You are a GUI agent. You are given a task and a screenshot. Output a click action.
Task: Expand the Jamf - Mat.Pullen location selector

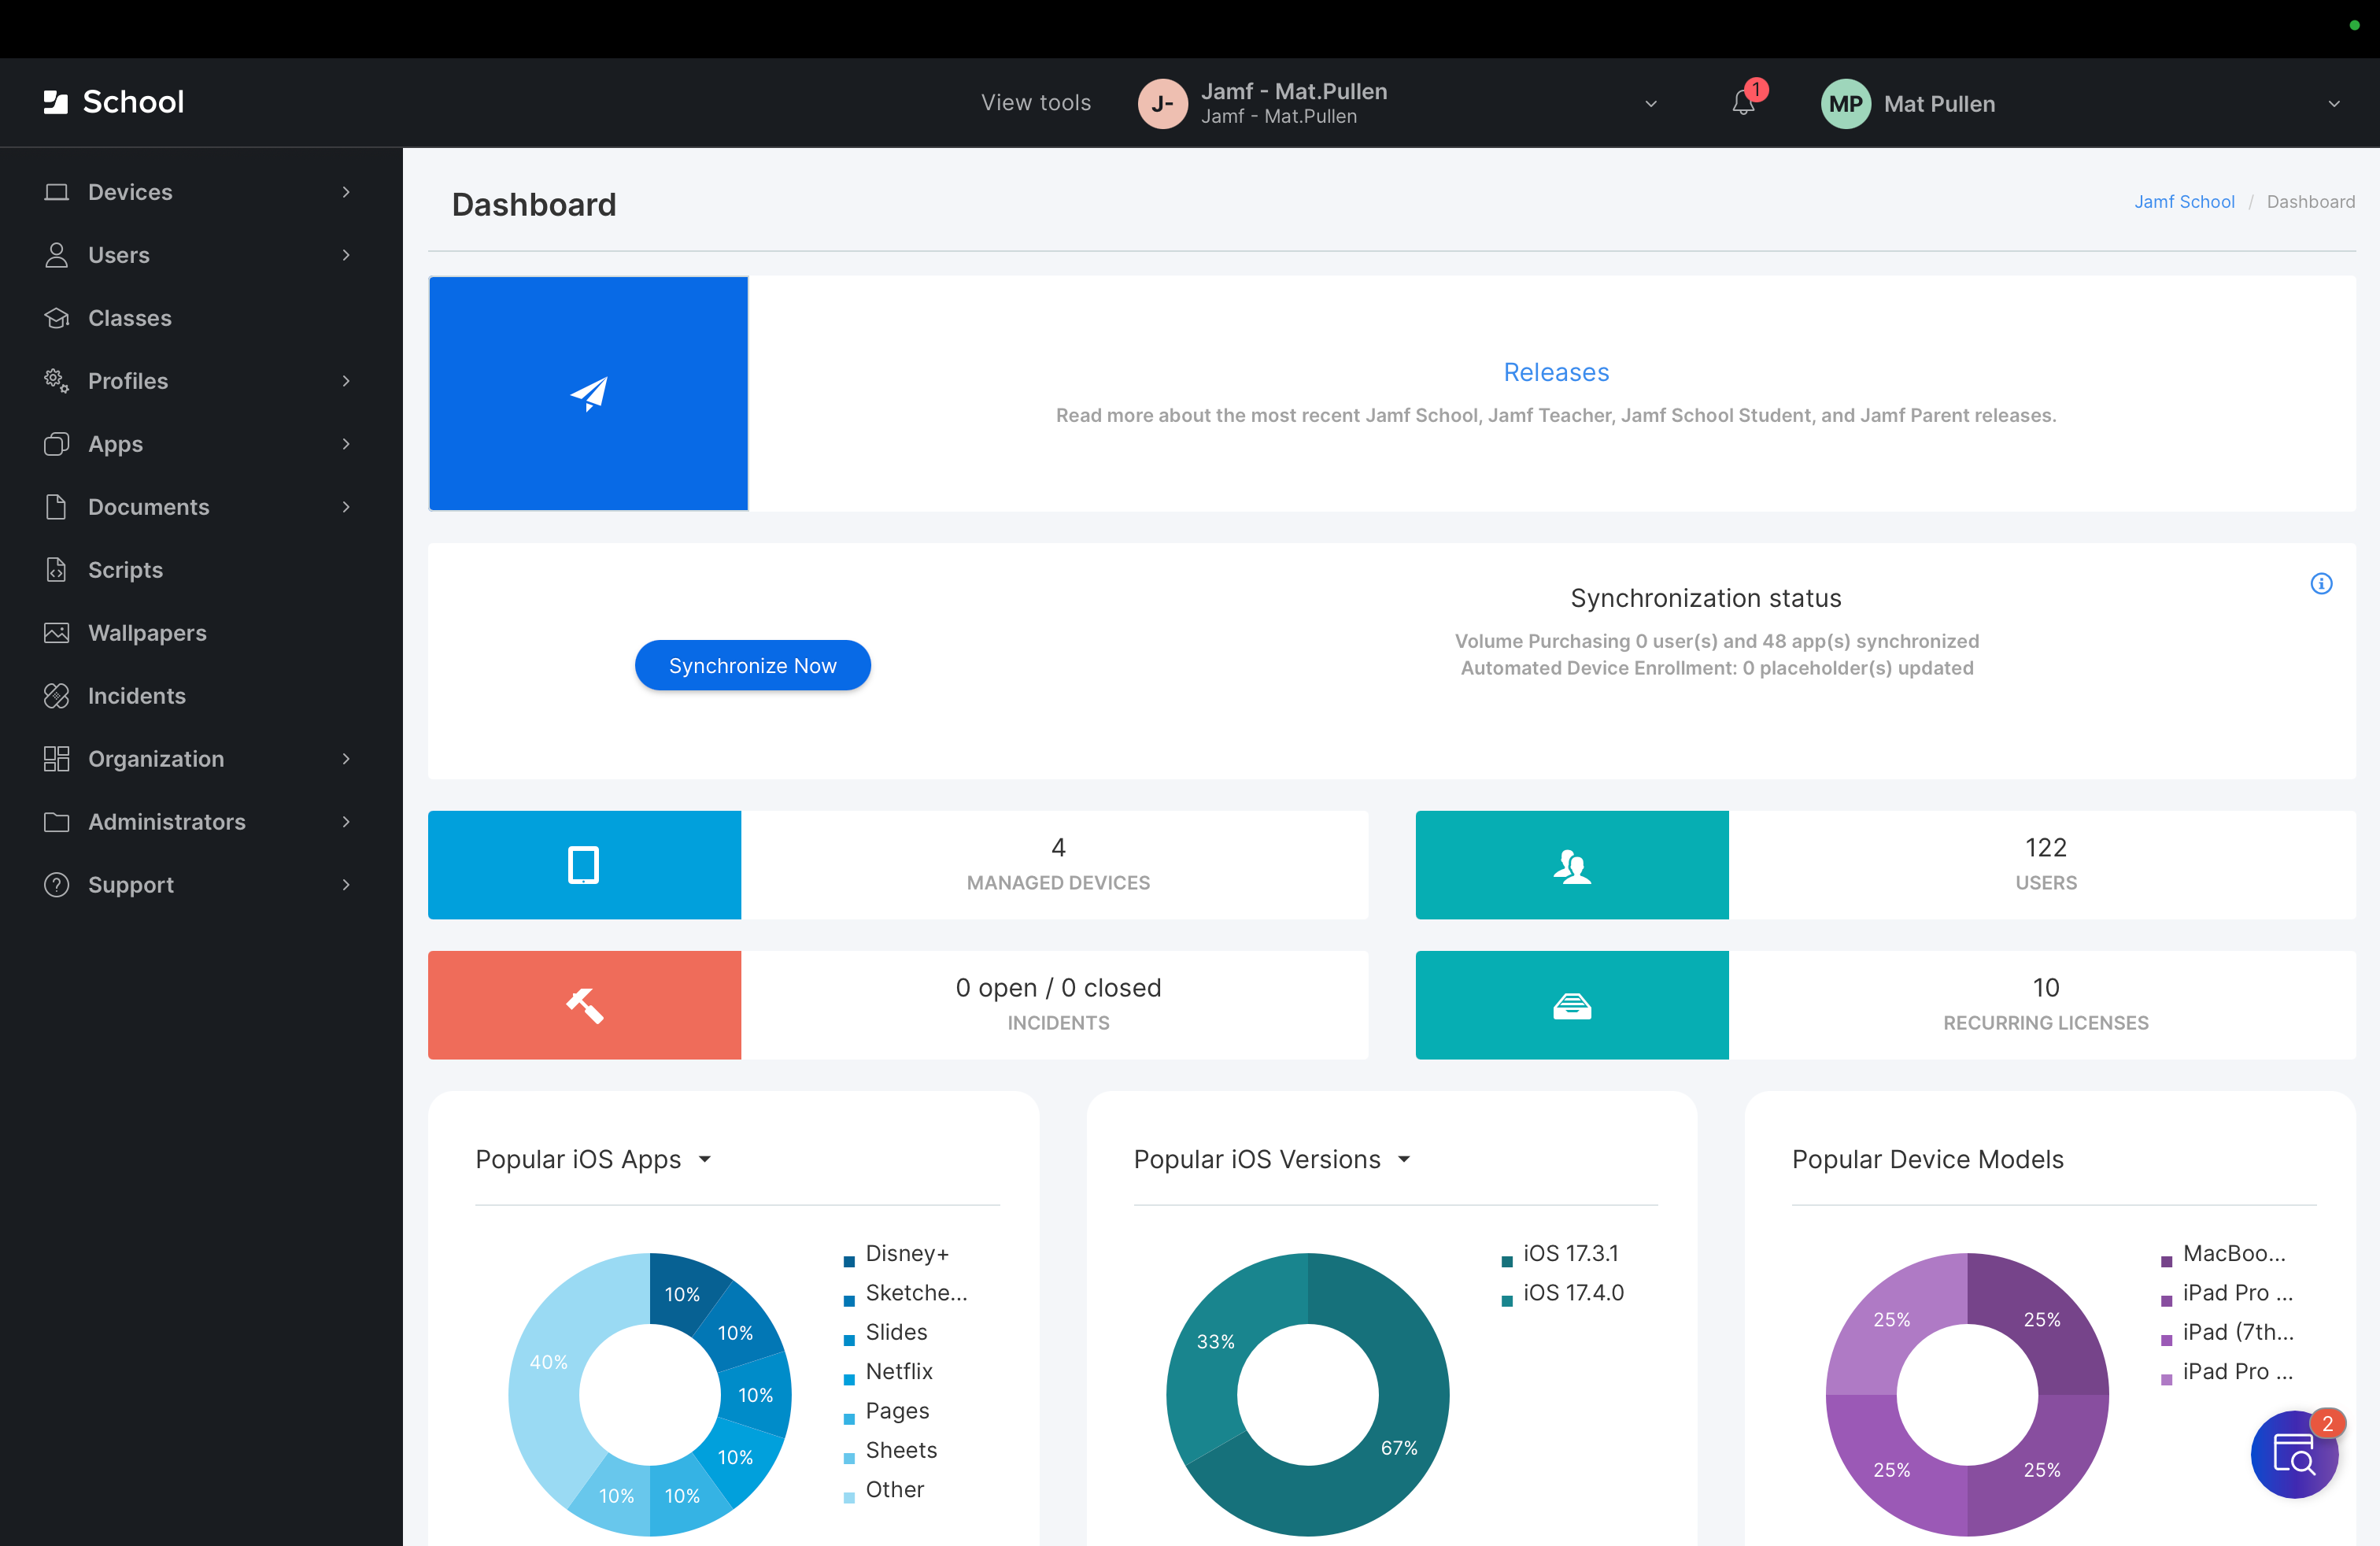[1651, 104]
